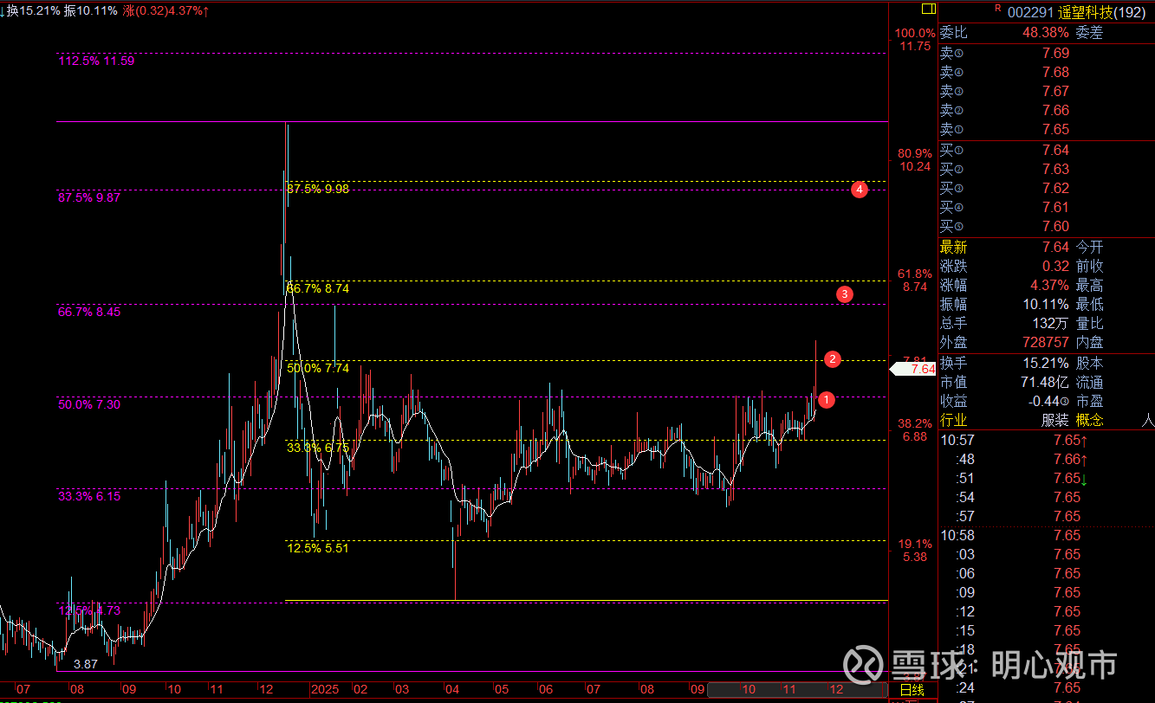
Task: Click the 量比 label
Action: [x=1090, y=324]
